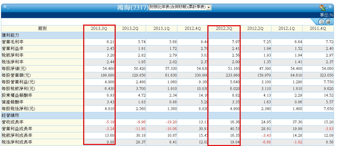Select 每股淨值 value 57.330 for 2013.1Q
The height and width of the screenshot is (146, 337).
pos(171,68)
